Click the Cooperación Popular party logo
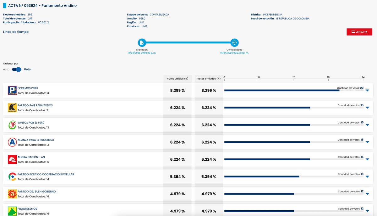Viewport: 377px width, 216px height. (12, 177)
